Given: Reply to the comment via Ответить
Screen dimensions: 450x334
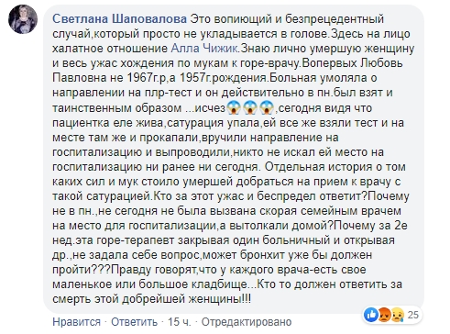Looking at the screenshot, I should (x=134, y=322).
